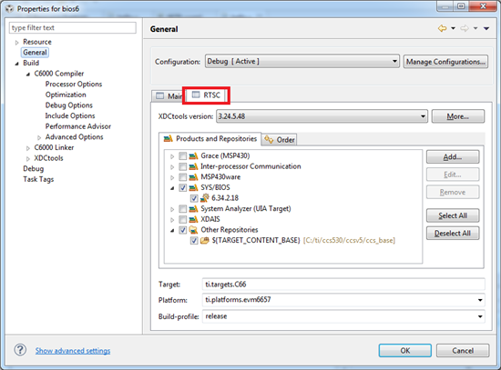The width and height of the screenshot is (501, 370).
Task: Uncheck the 6.34.2.18 version checkbox
Action: click(194, 198)
